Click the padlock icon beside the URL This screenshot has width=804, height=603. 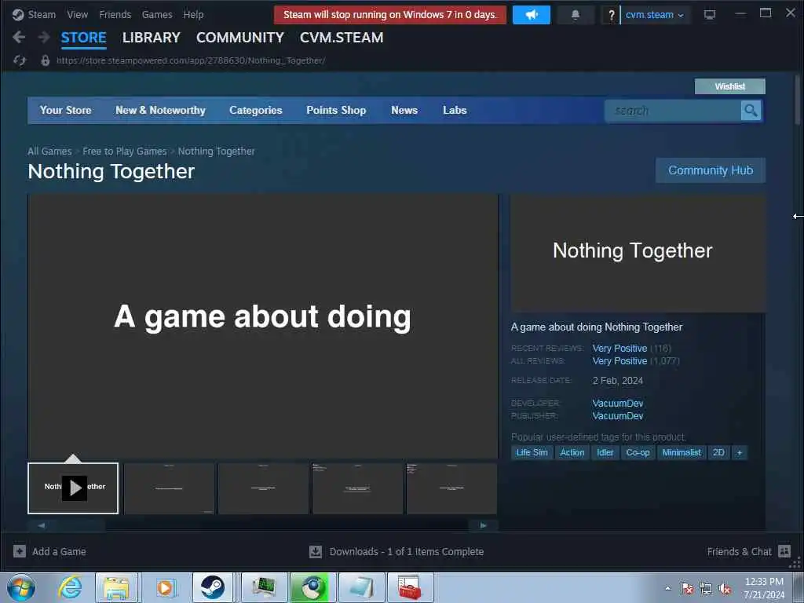45,60
